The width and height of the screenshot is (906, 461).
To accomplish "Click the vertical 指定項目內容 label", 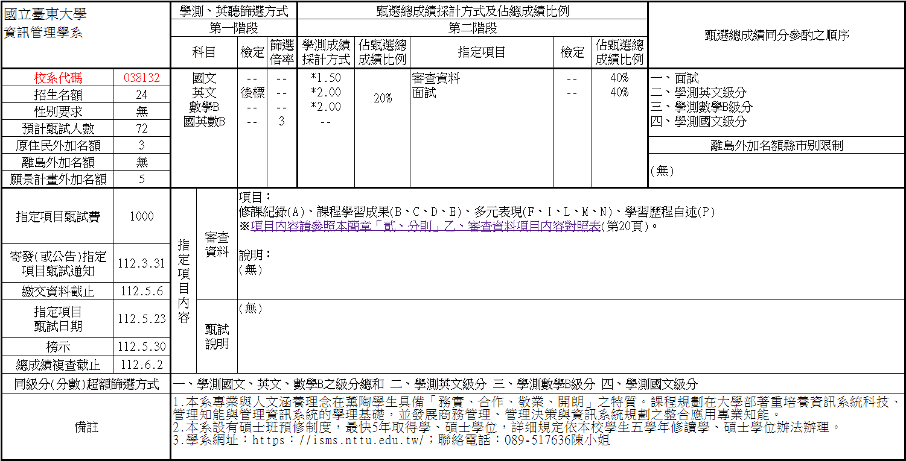I will point(184,280).
